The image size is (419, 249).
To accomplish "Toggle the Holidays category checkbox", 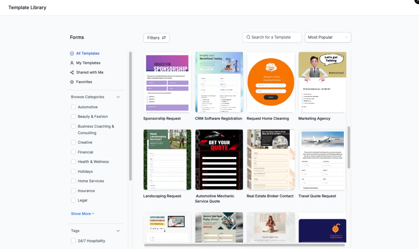I will coord(73,171).
